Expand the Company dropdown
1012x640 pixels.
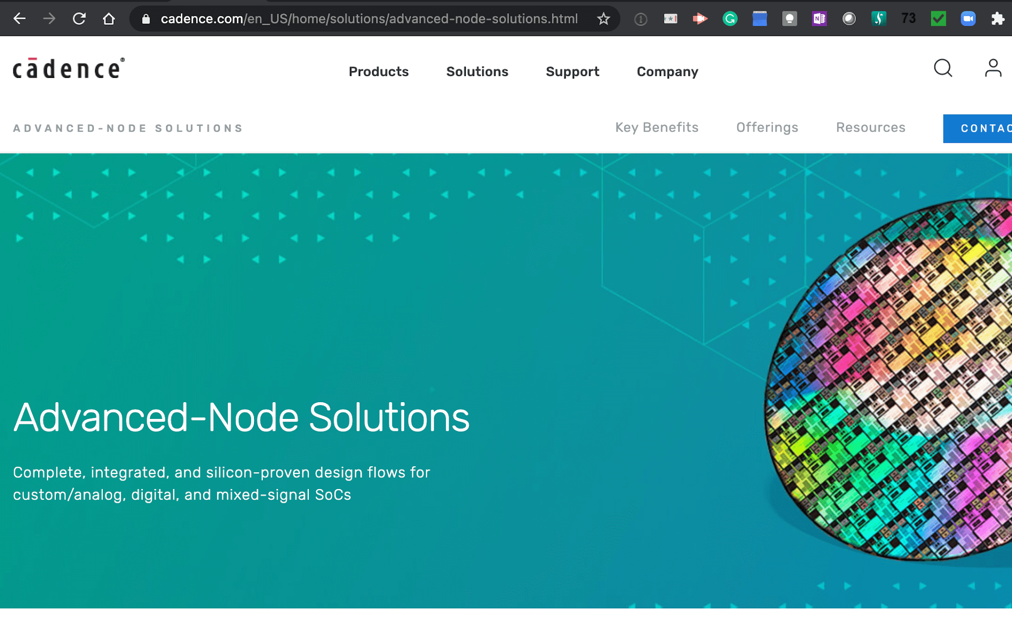coord(667,72)
